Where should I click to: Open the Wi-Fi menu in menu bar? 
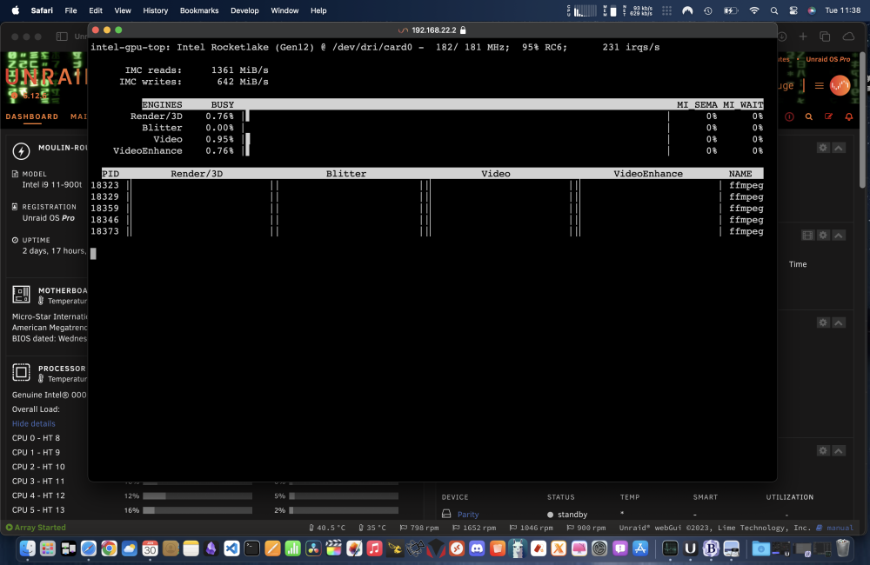point(754,10)
